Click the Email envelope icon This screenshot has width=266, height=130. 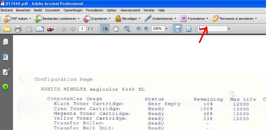(40, 29)
